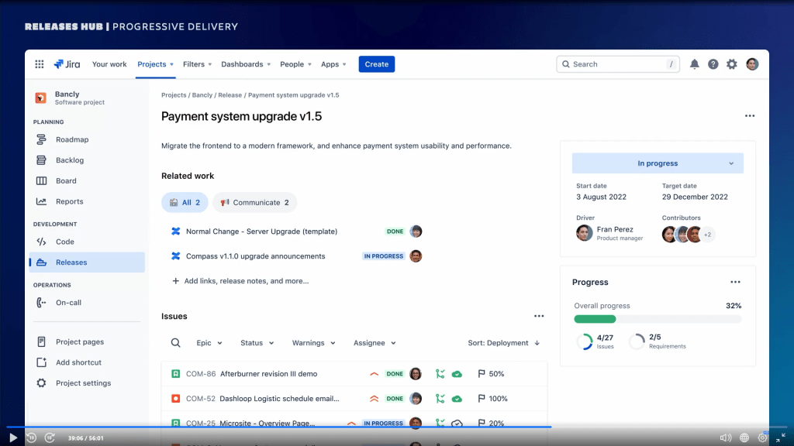Open the Epic filter dropdown
Screen dimensions: 794x446
click(209, 343)
